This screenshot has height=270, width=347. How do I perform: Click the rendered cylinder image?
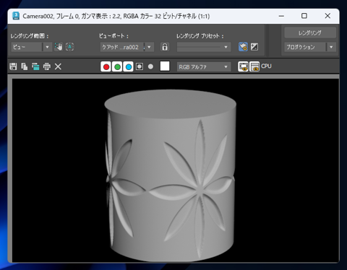170,175
